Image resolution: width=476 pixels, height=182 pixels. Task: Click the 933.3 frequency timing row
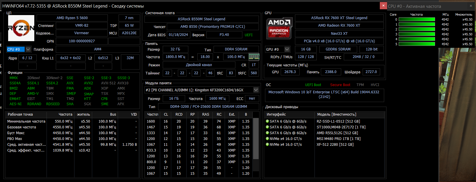pyautogui.click(x=199, y=150)
